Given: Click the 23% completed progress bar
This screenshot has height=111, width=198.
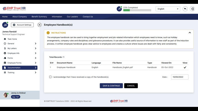Looking at the screenshot, I should point(137,10).
